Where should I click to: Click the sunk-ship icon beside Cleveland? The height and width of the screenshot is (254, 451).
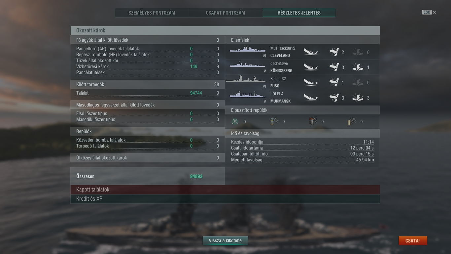(x=311, y=52)
